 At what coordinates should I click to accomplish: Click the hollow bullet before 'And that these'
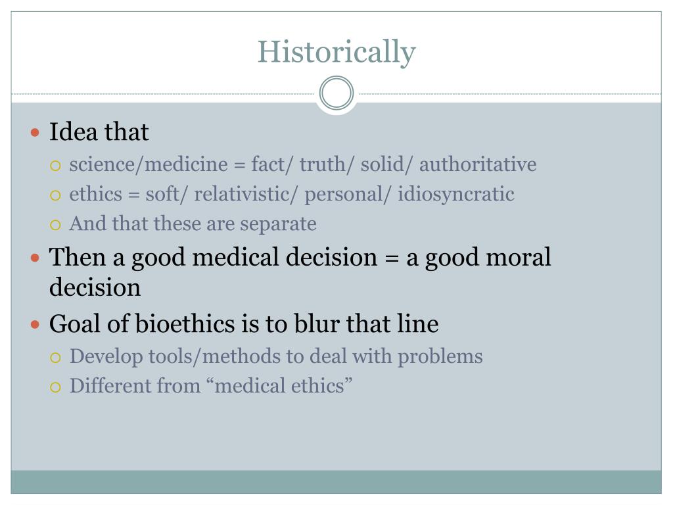click(55, 225)
